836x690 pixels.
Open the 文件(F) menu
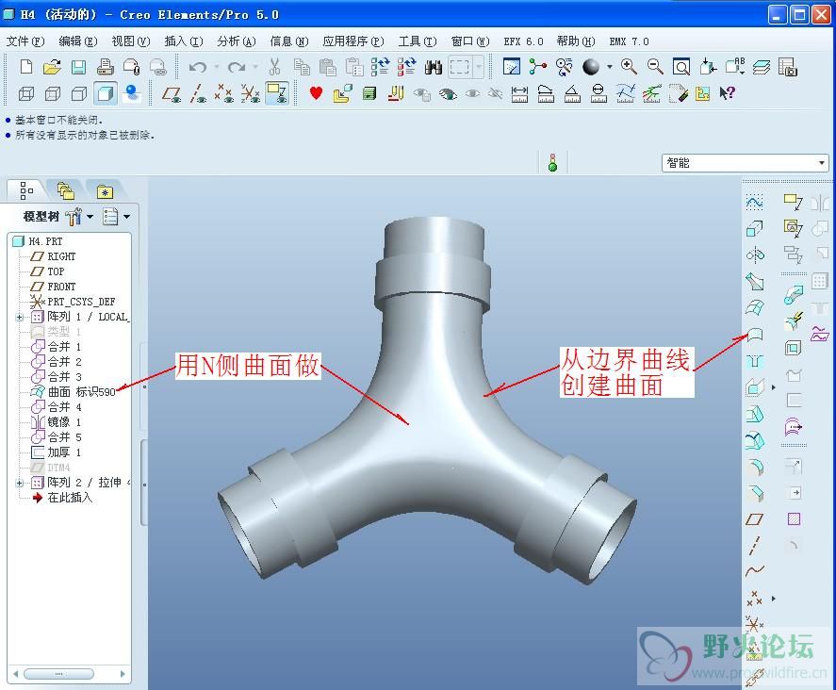pos(25,41)
